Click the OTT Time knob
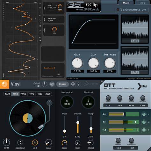 click(x=120, y=98)
